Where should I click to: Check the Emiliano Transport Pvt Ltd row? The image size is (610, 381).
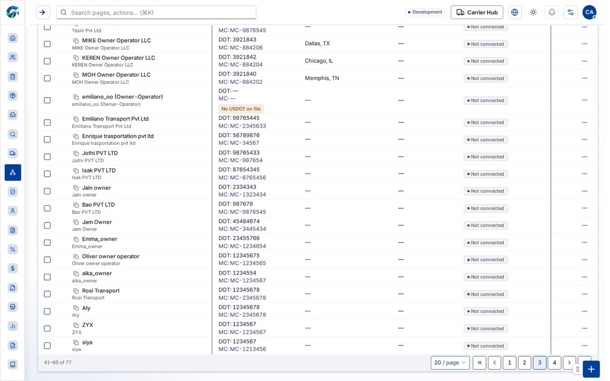point(47,122)
